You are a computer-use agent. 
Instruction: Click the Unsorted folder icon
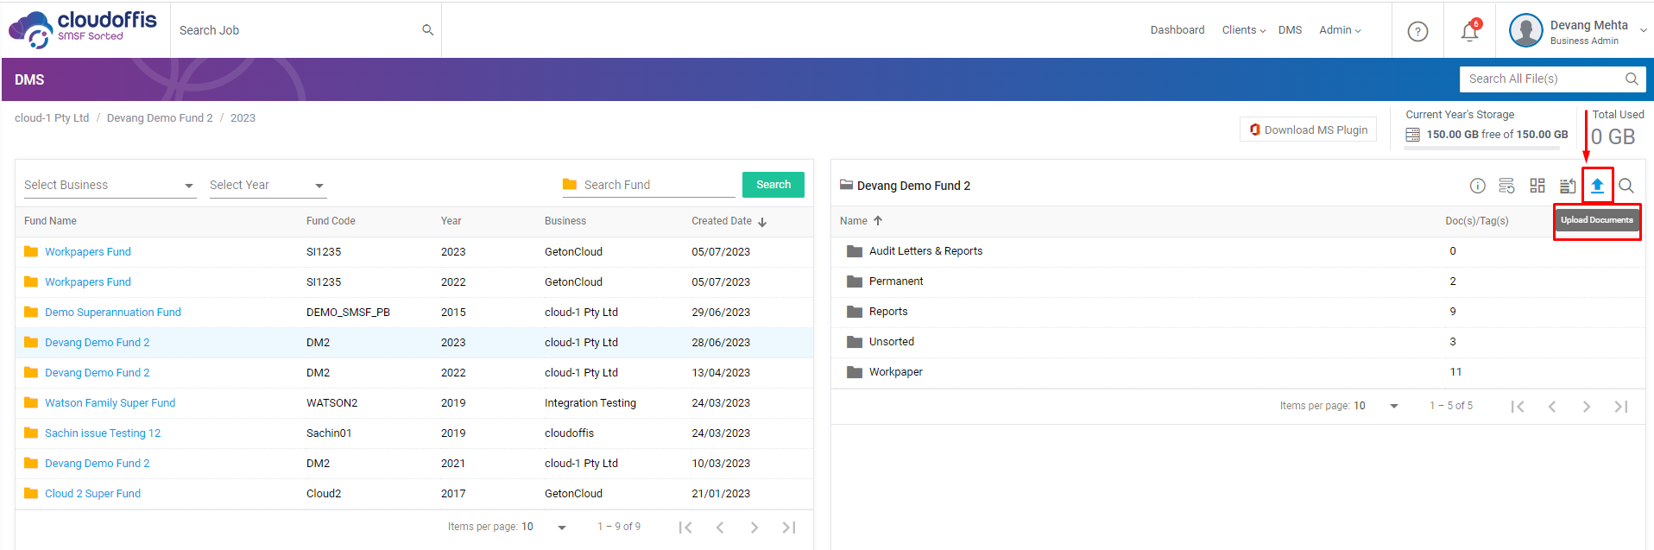click(855, 342)
